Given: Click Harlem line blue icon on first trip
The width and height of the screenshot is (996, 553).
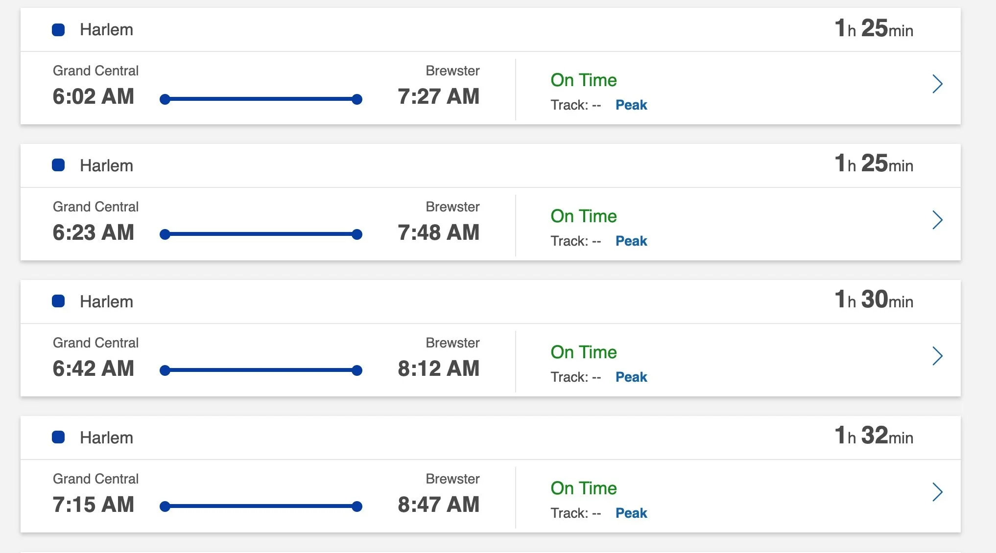Looking at the screenshot, I should pos(58,30).
